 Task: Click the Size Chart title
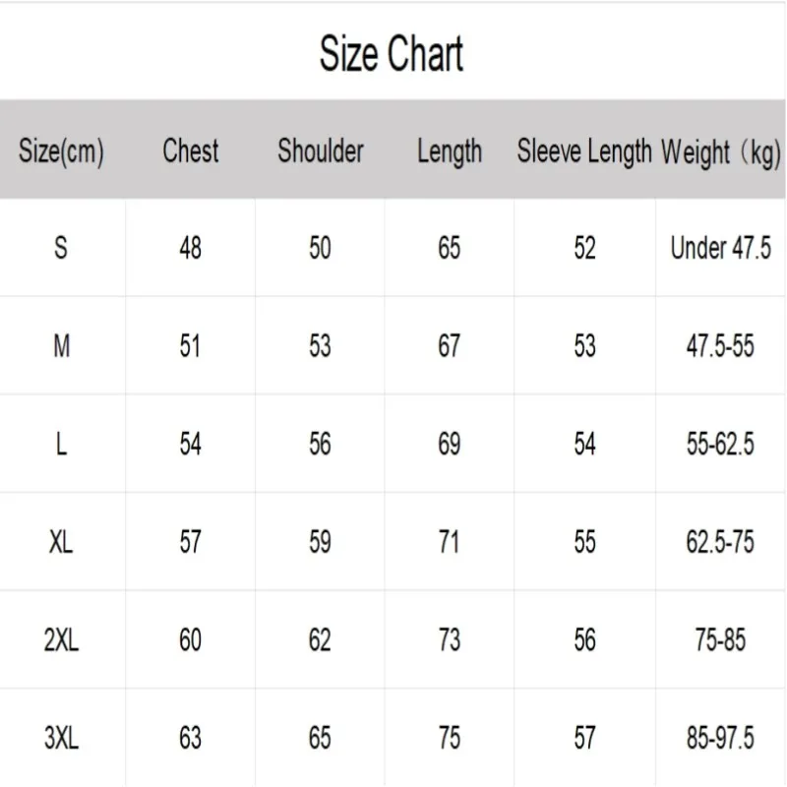392,54
